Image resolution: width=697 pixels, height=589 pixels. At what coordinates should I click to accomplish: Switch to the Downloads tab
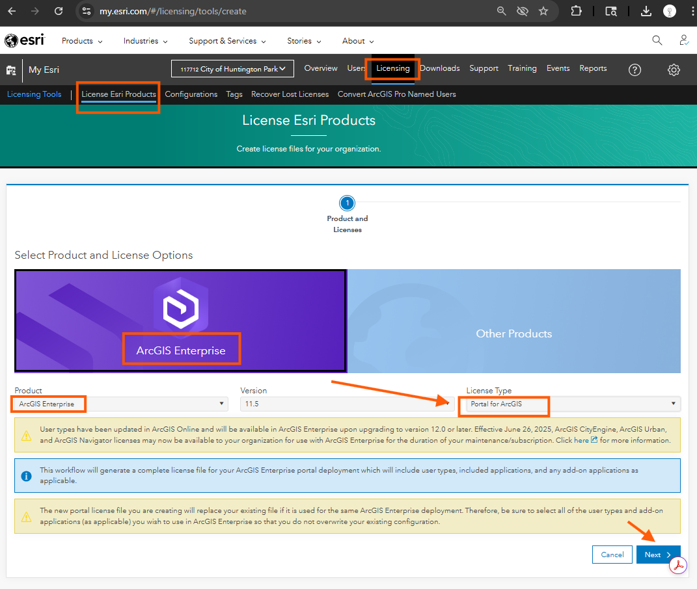pyautogui.click(x=439, y=68)
